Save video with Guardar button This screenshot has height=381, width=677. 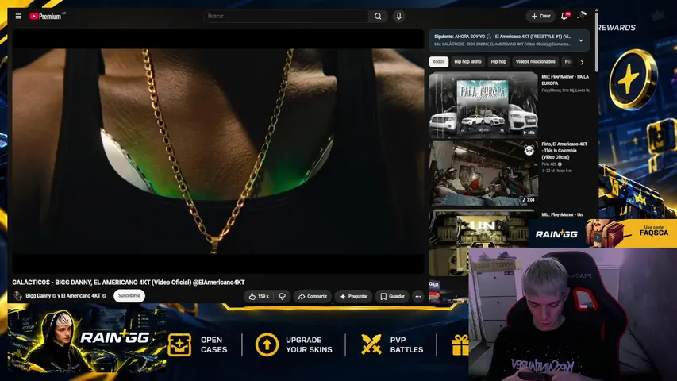(x=392, y=296)
